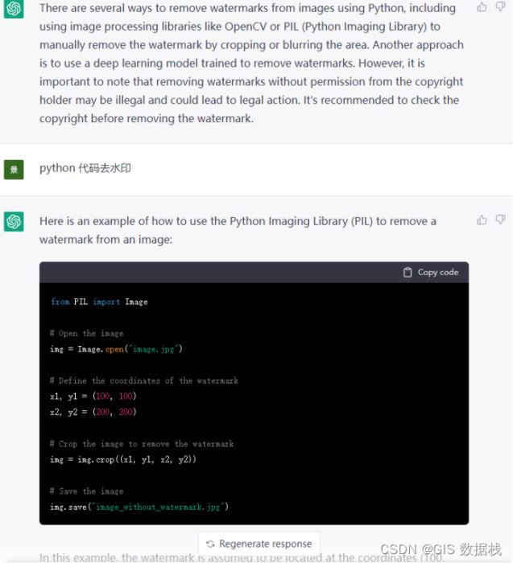Click the ChatGPT logo avatar beside first response
This screenshot has height=563, width=513.
(x=14, y=9)
